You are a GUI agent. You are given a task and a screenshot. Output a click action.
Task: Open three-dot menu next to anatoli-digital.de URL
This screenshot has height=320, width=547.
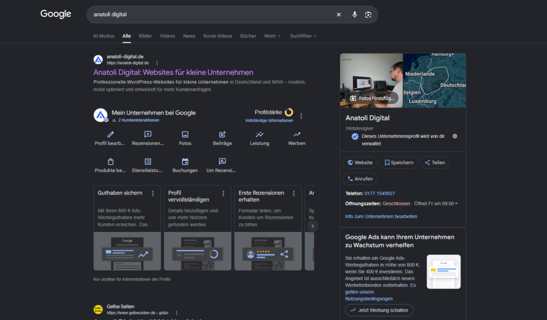(157, 63)
